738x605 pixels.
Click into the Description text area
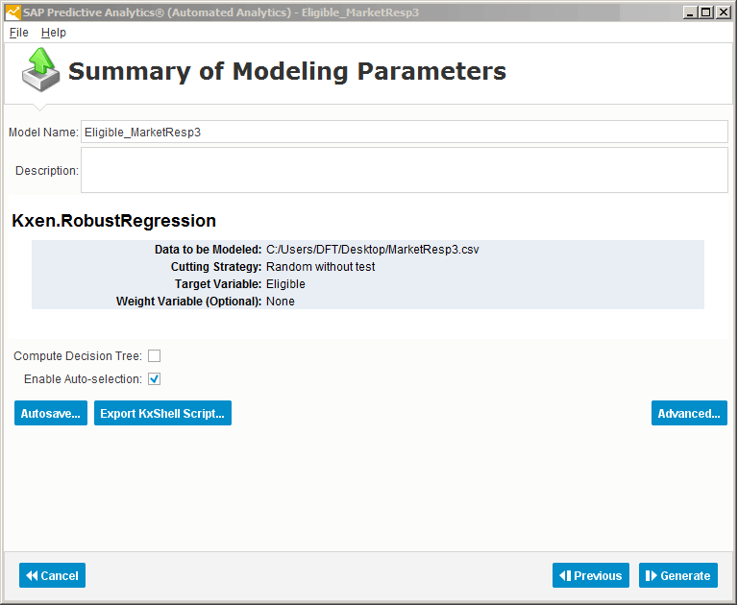[x=405, y=170]
